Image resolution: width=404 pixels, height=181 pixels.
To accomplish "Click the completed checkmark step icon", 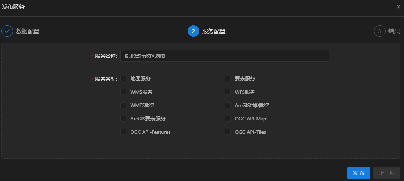I will coord(7,31).
